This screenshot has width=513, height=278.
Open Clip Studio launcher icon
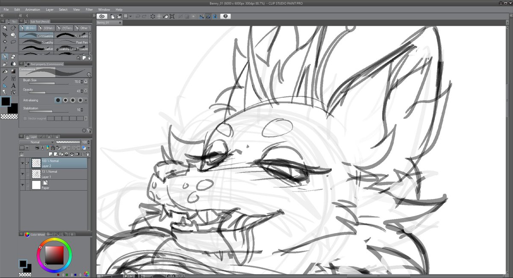(102, 16)
